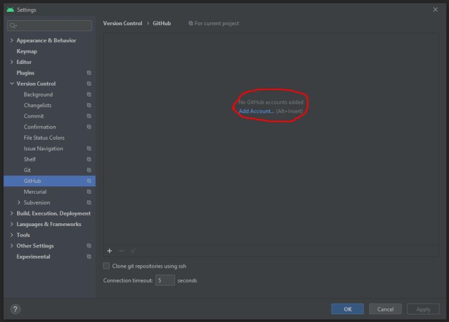
Task: Expand Build, Execution, Deployment section
Action: click(x=12, y=213)
